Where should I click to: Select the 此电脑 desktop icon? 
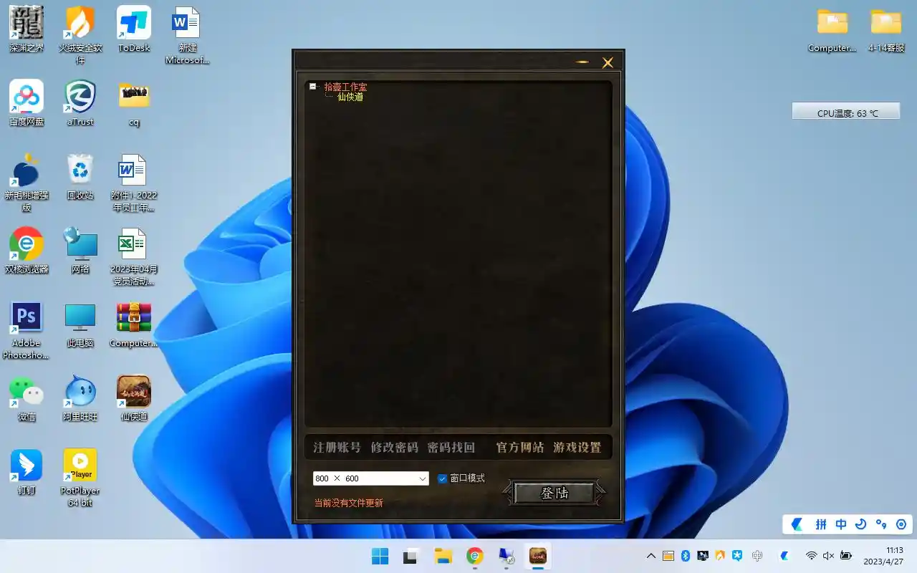pyautogui.click(x=80, y=324)
